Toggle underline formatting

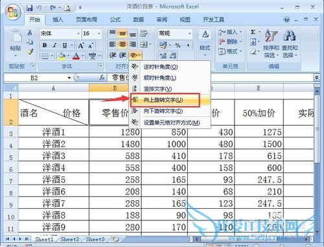coord(64,45)
